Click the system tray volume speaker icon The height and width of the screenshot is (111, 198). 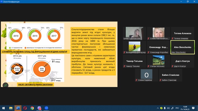pos(168,108)
